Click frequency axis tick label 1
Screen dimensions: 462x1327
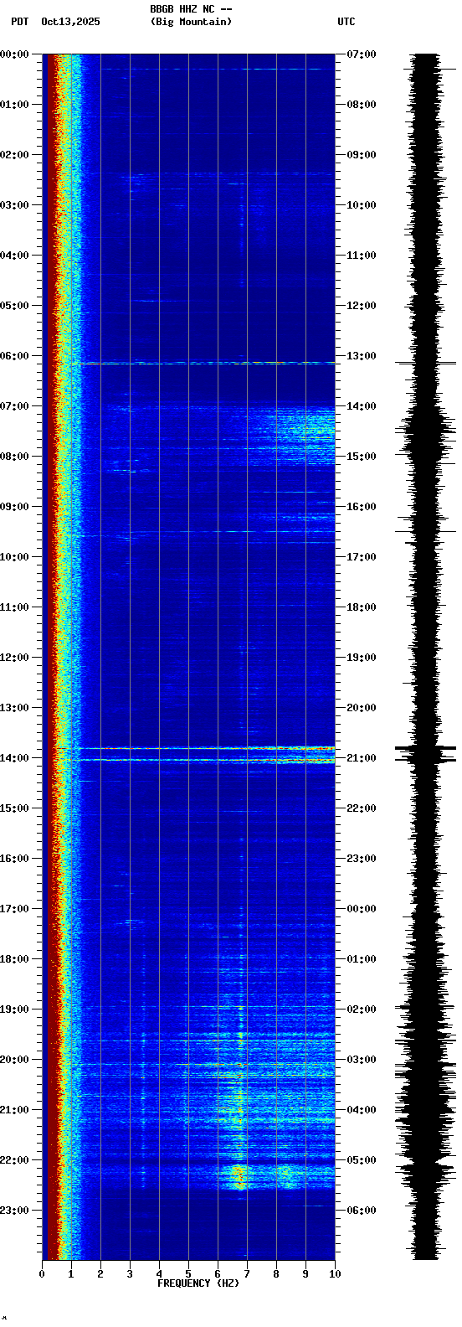(x=71, y=1274)
